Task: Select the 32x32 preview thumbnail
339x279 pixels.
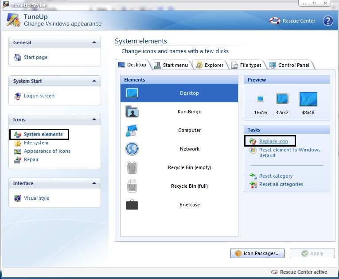Action: (x=282, y=99)
